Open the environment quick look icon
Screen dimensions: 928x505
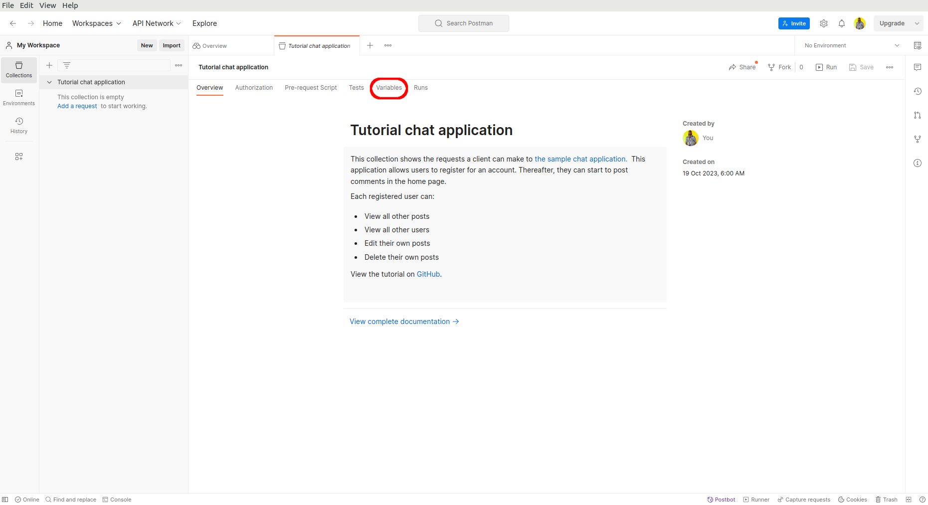[x=918, y=45]
